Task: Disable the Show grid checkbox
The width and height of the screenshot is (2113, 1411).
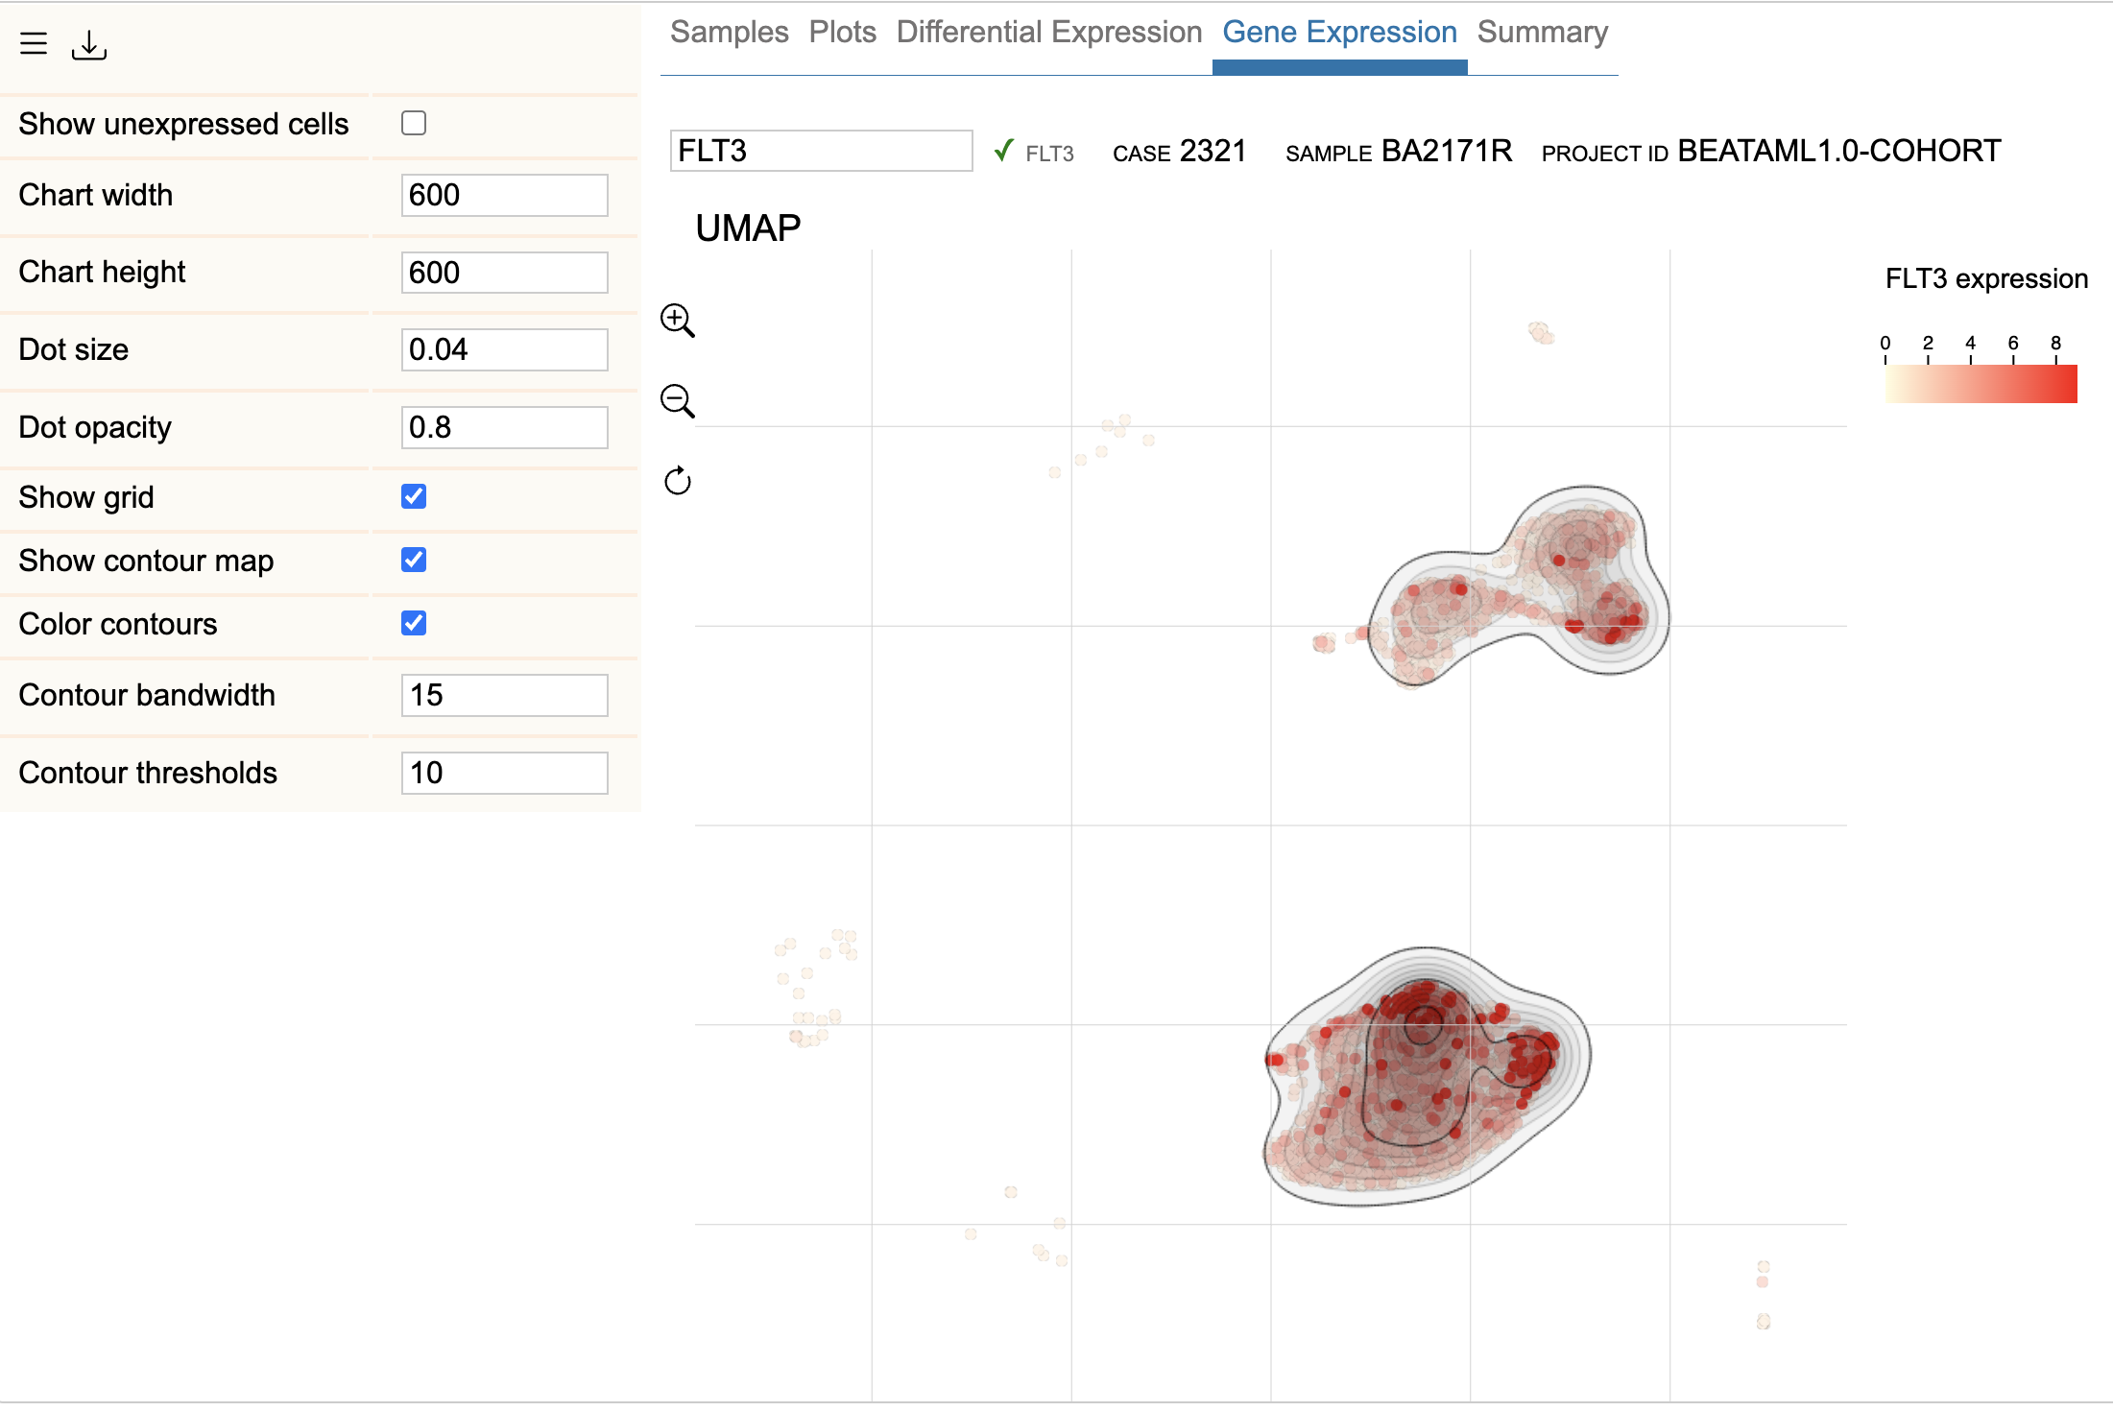Action: coord(414,496)
